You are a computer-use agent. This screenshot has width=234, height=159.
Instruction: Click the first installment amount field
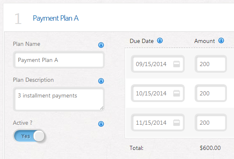pos(211,64)
